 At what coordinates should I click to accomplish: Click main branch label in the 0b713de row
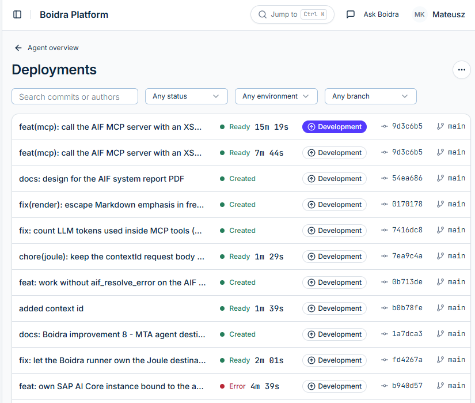tap(457, 282)
